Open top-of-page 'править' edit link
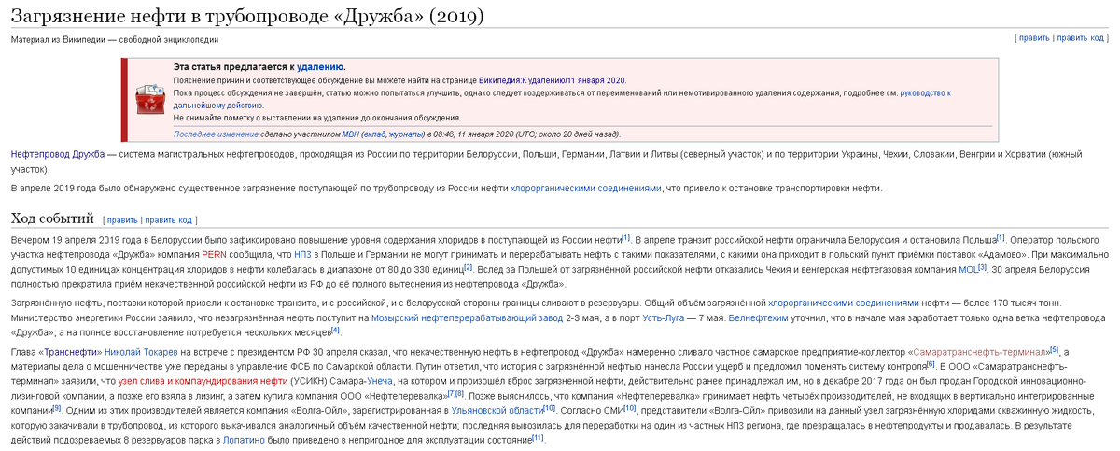Viewport: 1120px width, 451px height. coord(1034,38)
